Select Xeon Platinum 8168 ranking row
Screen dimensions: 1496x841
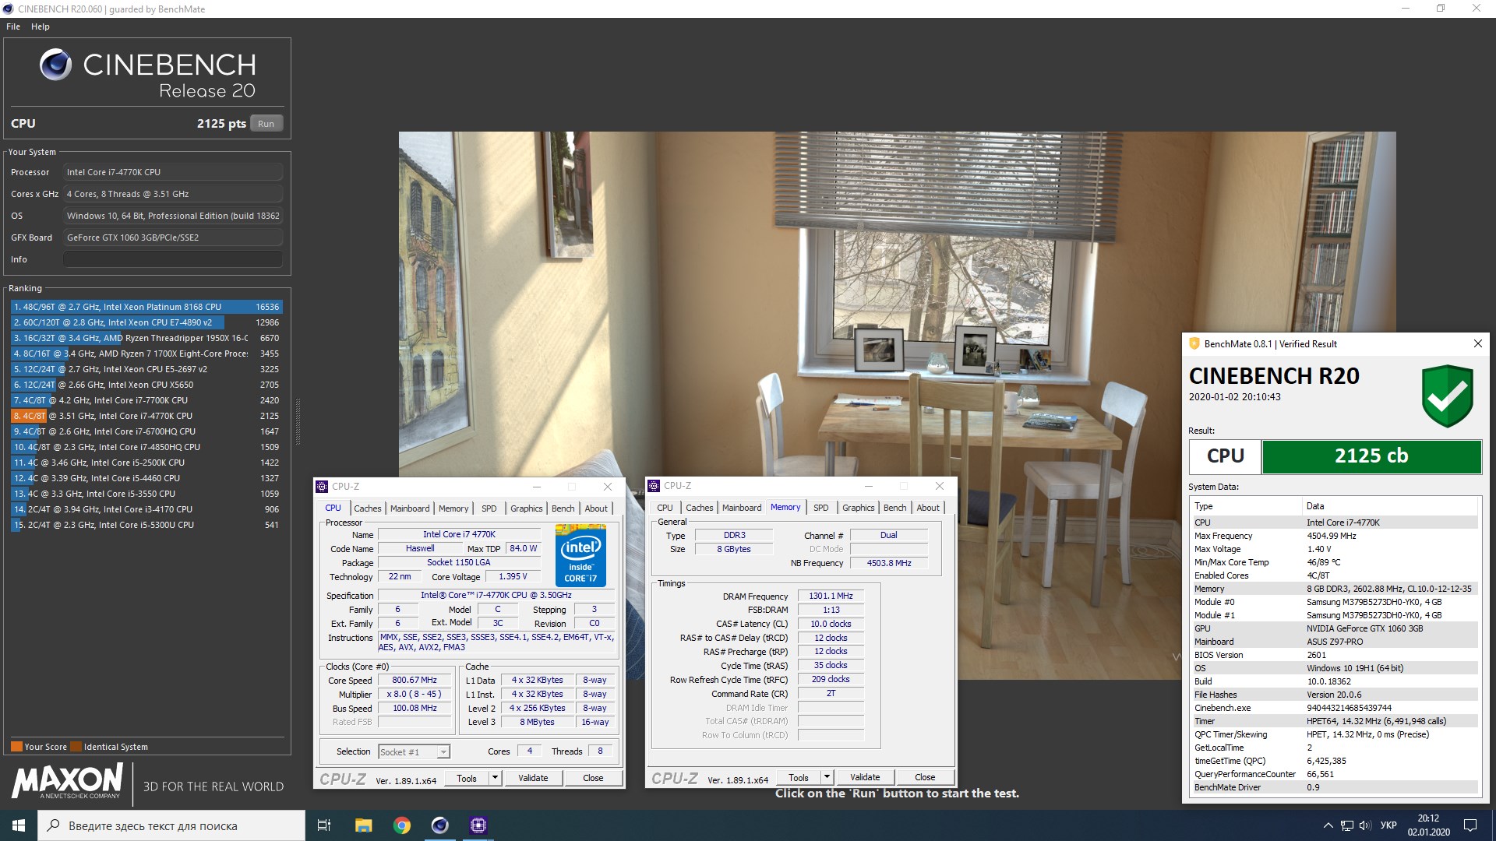pyautogui.click(x=146, y=307)
